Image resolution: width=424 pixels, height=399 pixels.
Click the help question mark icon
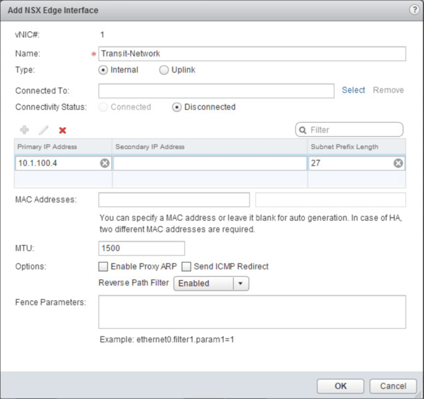click(x=414, y=11)
